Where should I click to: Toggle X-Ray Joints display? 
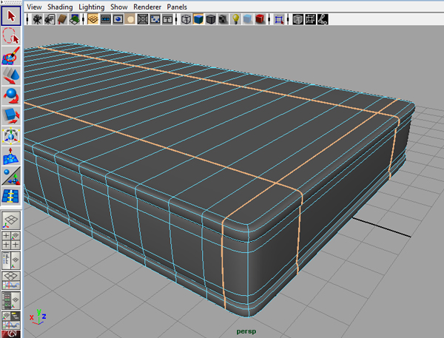coord(323,19)
